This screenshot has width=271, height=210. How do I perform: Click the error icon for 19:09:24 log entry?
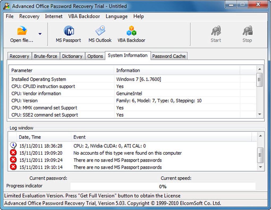coord(13,160)
